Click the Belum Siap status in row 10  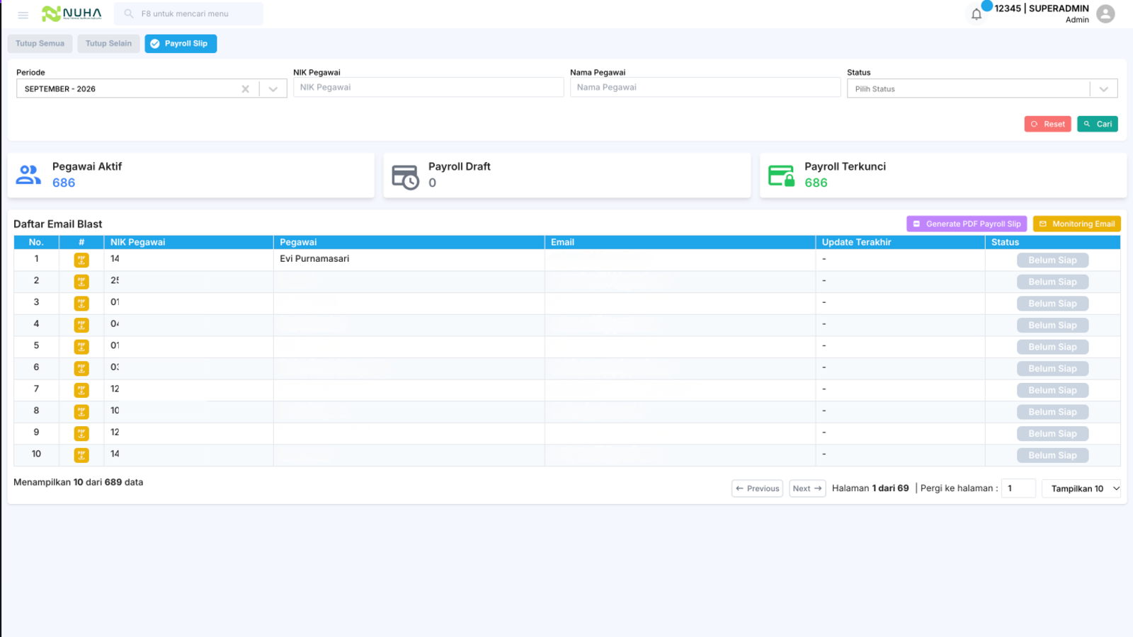click(x=1052, y=456)
